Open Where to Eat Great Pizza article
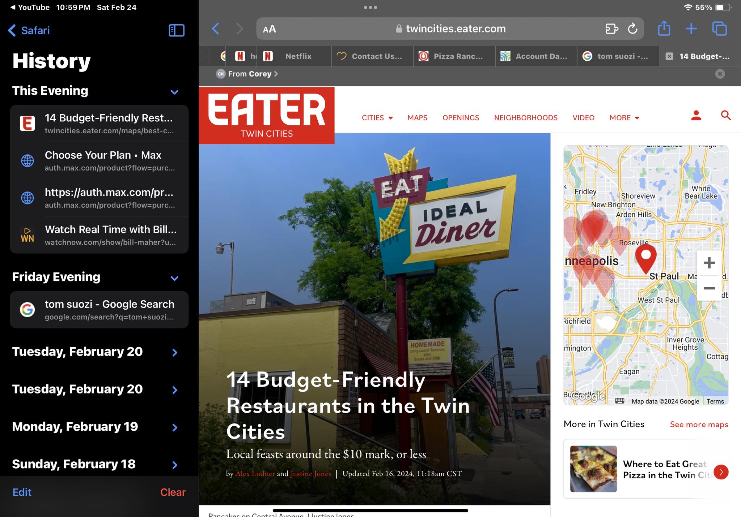The image size is (741, 517). coord(667,469)
